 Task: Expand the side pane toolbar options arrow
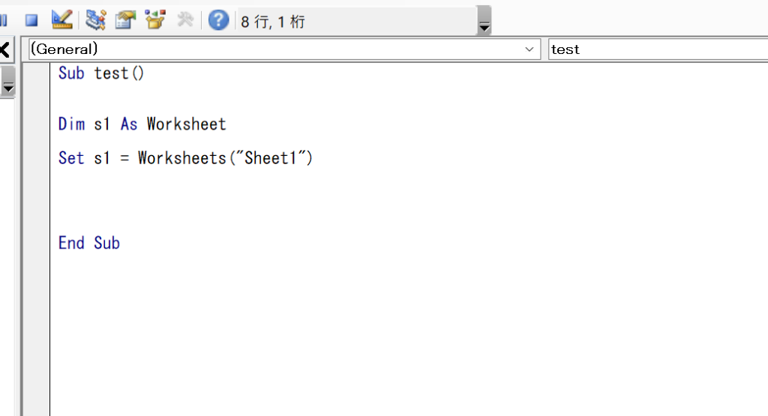click(x=7, y=82)
